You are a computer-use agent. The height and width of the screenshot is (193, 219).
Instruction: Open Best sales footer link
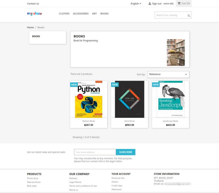pyautogui.click(x=32, y=186)
